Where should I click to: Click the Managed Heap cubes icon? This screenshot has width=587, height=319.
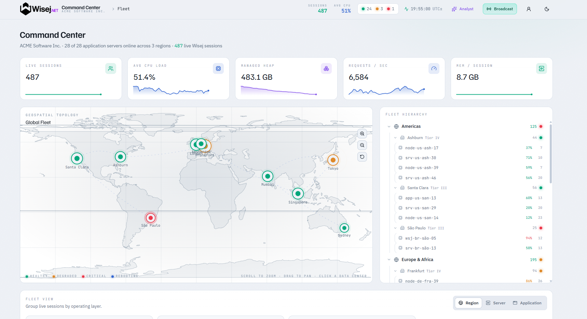tap(326, 69)
